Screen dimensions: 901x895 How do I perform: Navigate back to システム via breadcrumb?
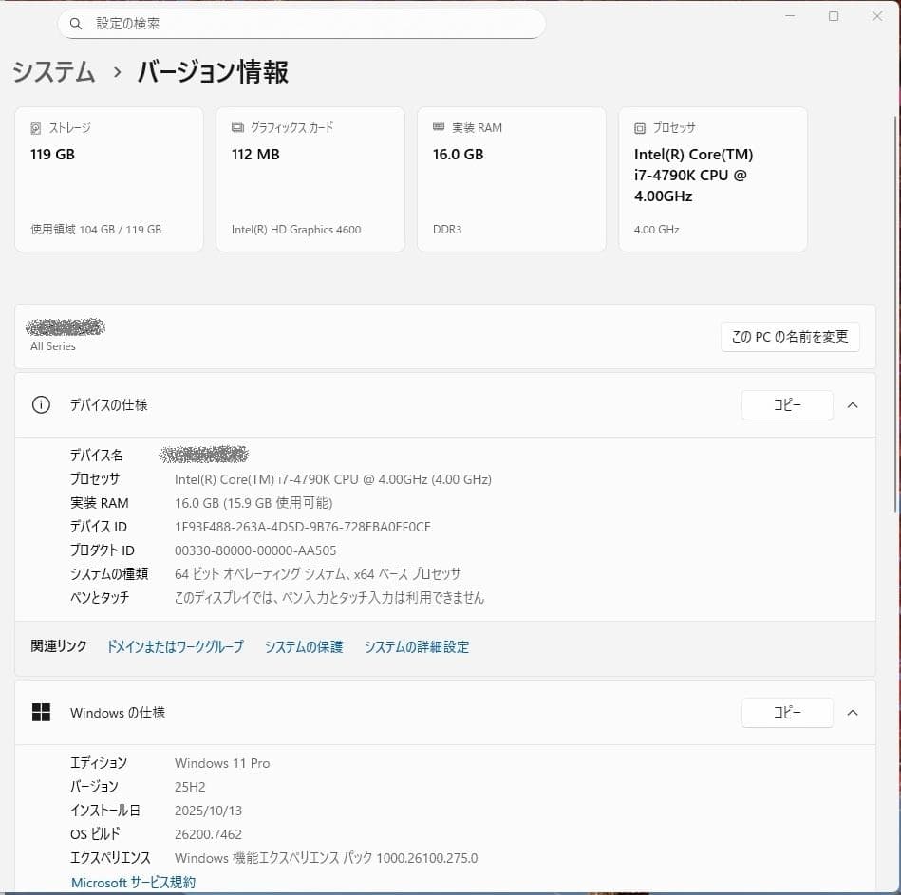point(53,72)
